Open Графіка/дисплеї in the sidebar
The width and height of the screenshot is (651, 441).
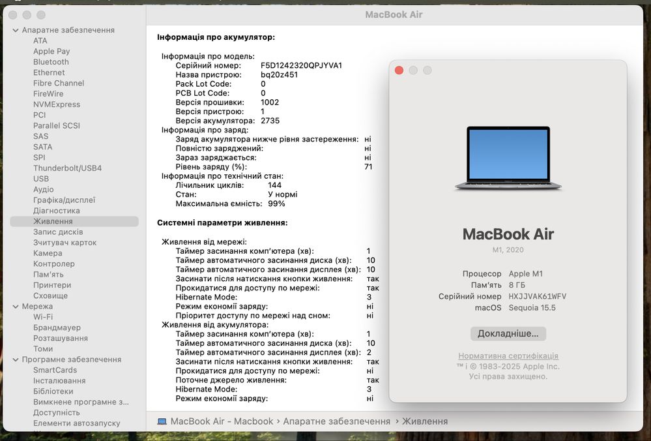click(x=65, y=200)
